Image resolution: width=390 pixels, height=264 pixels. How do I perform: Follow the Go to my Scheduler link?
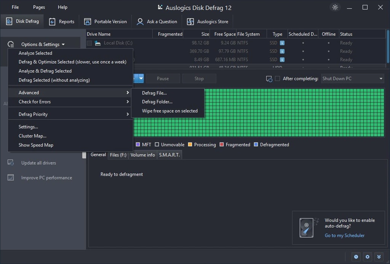tap(344, 236)
